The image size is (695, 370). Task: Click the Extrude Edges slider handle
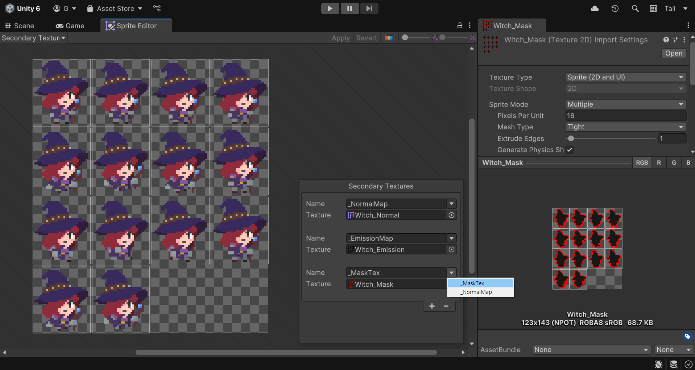[571, 138]
